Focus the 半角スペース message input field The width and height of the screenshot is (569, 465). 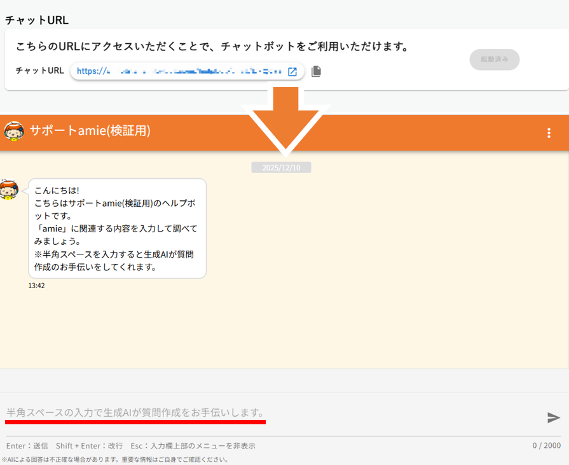tap(267, 413)
